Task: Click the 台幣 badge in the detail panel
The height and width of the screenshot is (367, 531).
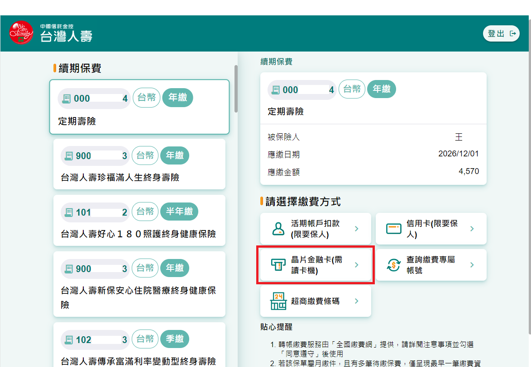Action: pyautogui.click(x=352, y=89)
